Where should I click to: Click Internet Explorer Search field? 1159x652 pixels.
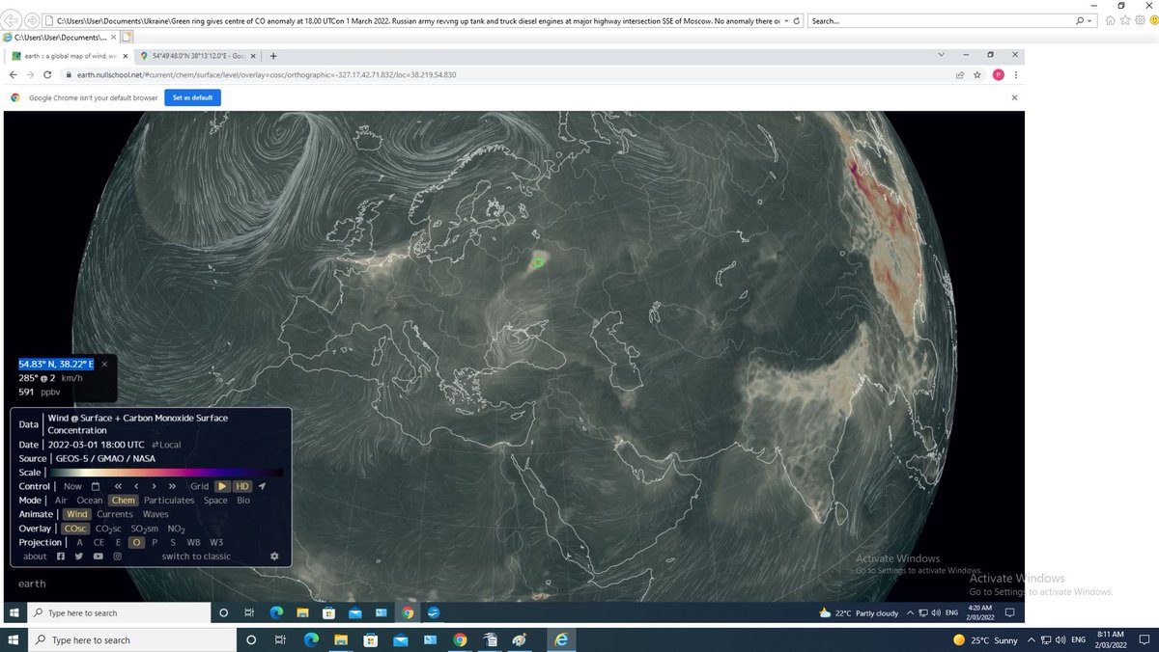940,20
